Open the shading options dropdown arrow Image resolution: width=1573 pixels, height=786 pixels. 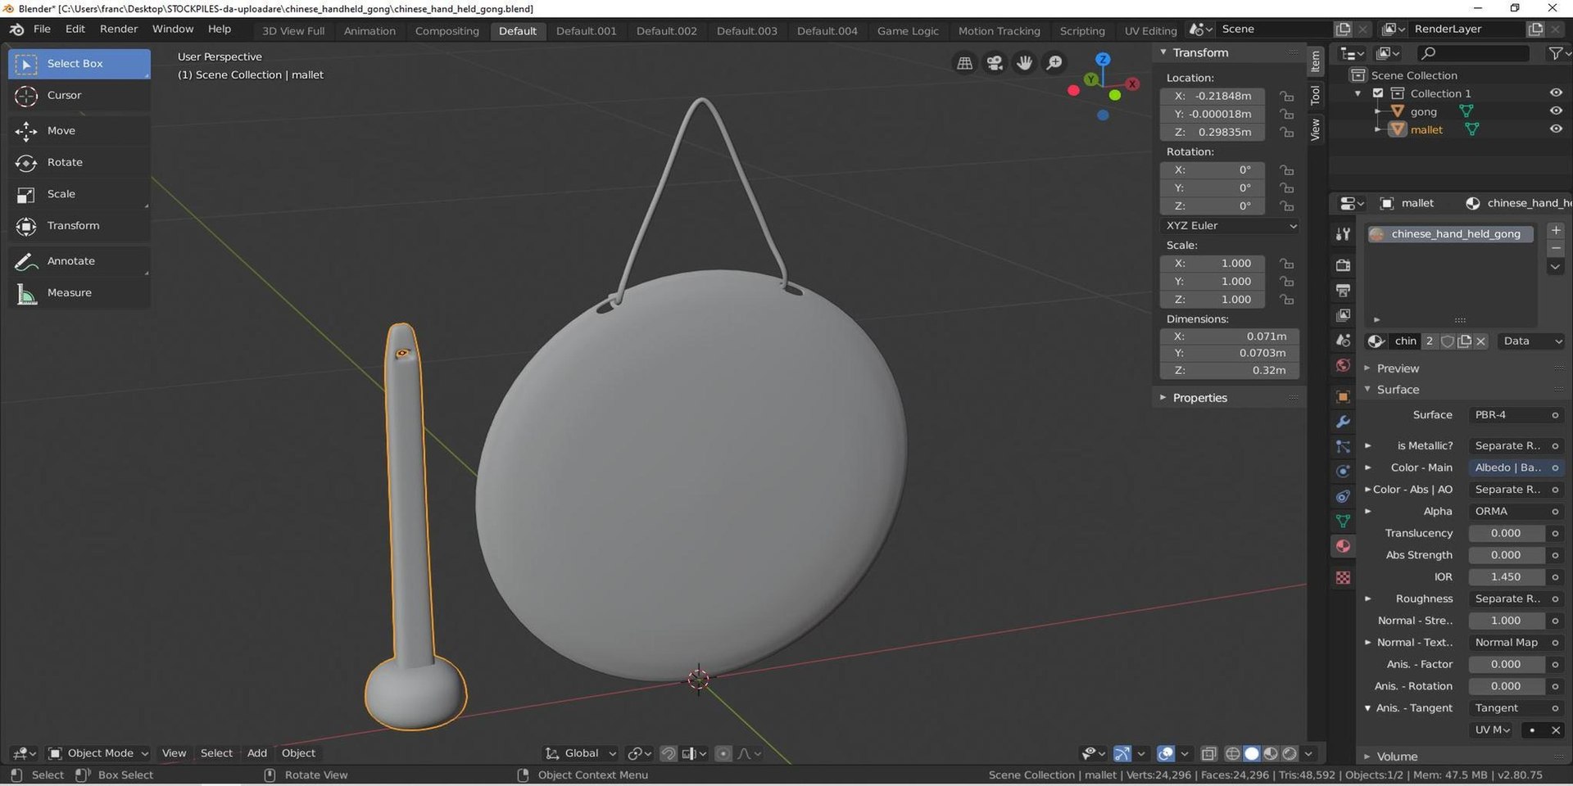tap(1308, 753)
